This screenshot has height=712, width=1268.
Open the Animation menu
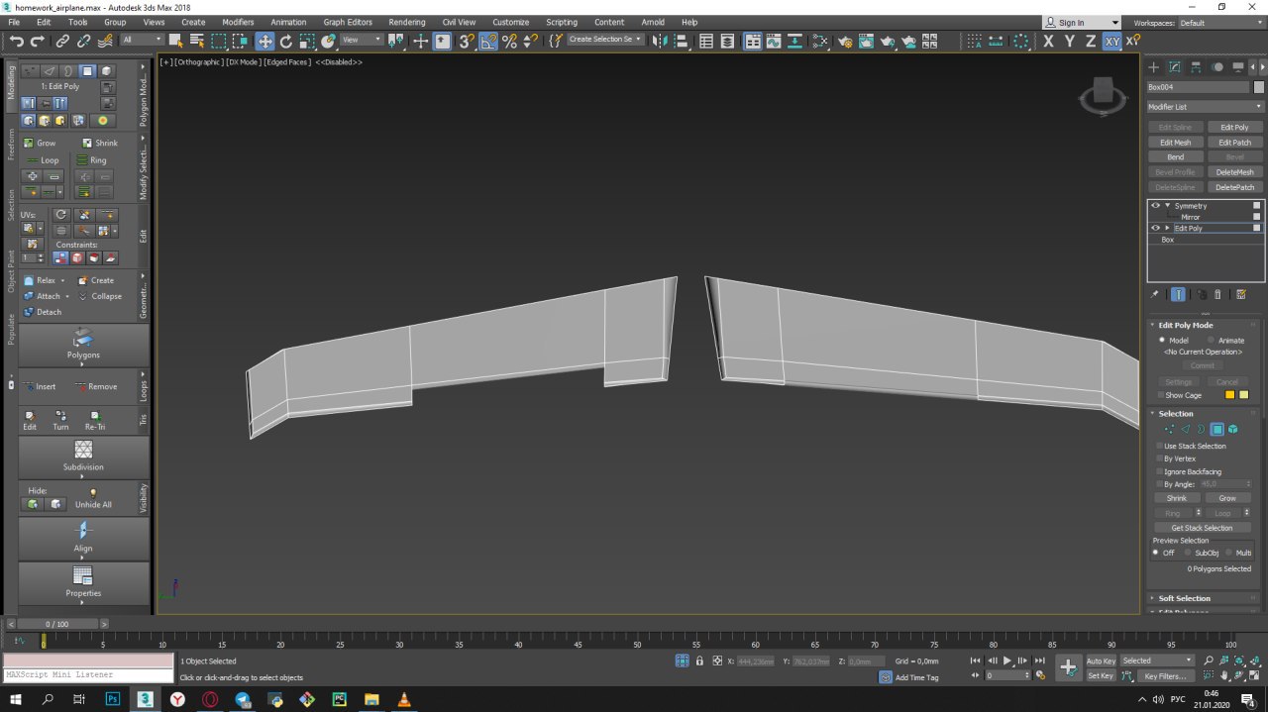pos(288,22)
